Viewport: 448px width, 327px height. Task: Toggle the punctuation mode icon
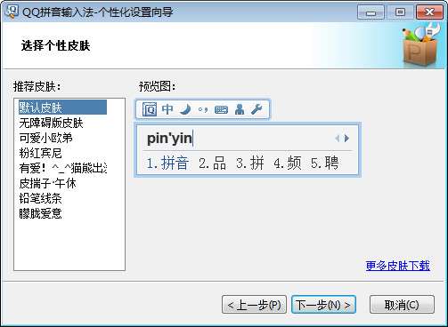point(203,110)
